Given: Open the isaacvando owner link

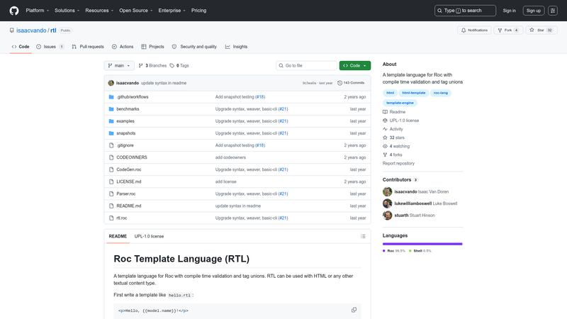Looking at the screenshot, I should (31, 30).
